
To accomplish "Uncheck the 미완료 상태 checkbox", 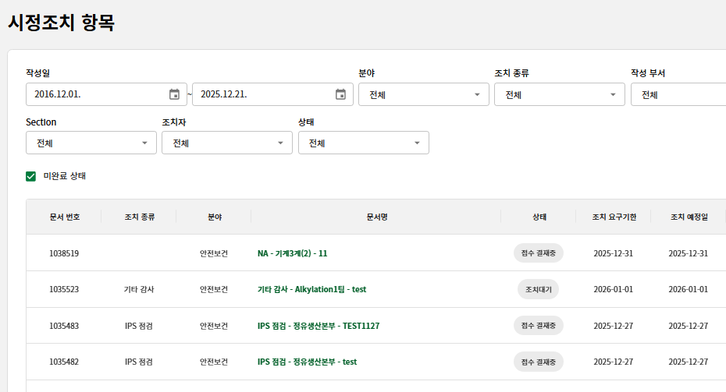I will coord(31,176).
